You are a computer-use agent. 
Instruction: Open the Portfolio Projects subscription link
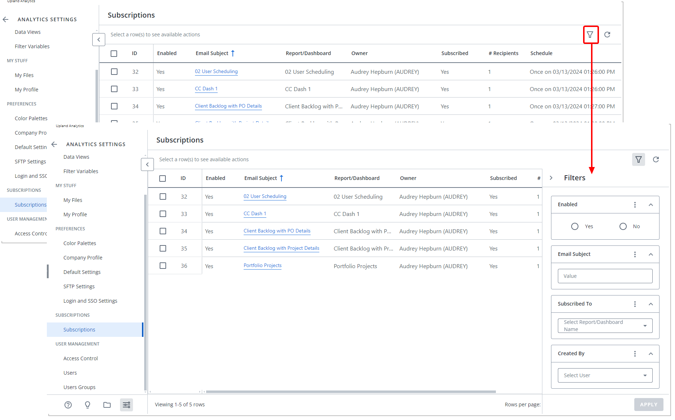pos(262,265)
